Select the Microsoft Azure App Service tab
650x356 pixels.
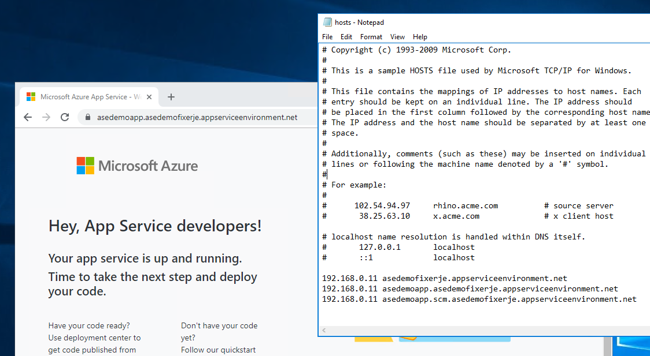(87, 97)
